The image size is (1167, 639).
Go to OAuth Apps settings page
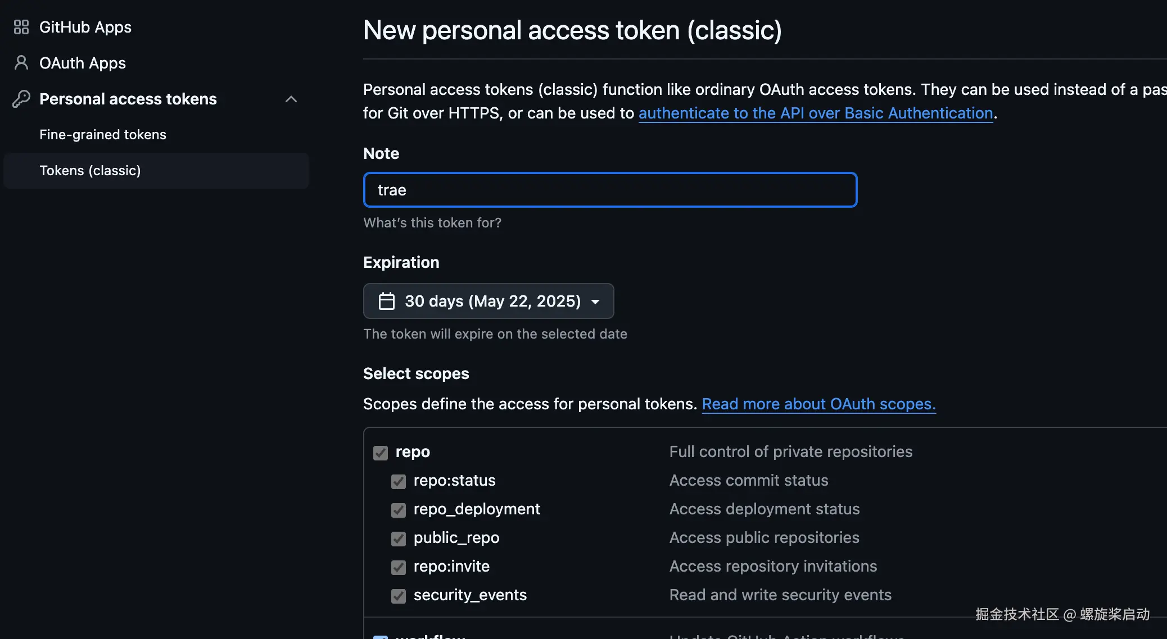pos(83,63)
